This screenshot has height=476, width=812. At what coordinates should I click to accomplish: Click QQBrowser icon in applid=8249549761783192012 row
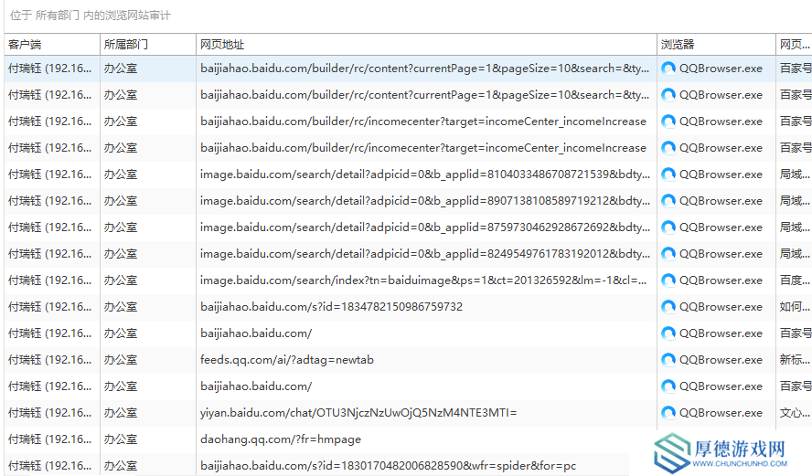pos(668,254)
